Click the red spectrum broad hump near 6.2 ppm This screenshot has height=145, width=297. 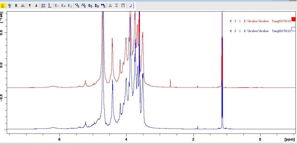pyautogui.click(x=53, y=86)
